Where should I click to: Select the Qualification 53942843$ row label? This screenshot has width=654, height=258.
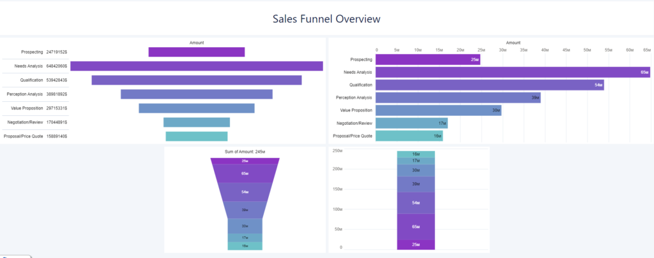point(35,80)
